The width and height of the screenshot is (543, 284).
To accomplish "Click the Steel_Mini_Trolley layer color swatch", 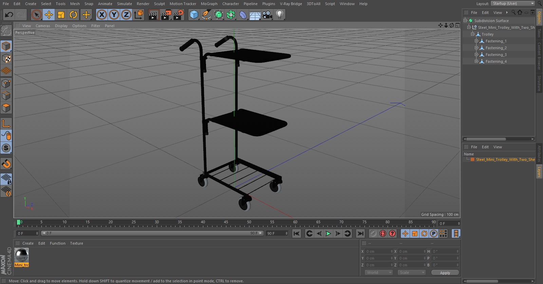I will (472, 159).
